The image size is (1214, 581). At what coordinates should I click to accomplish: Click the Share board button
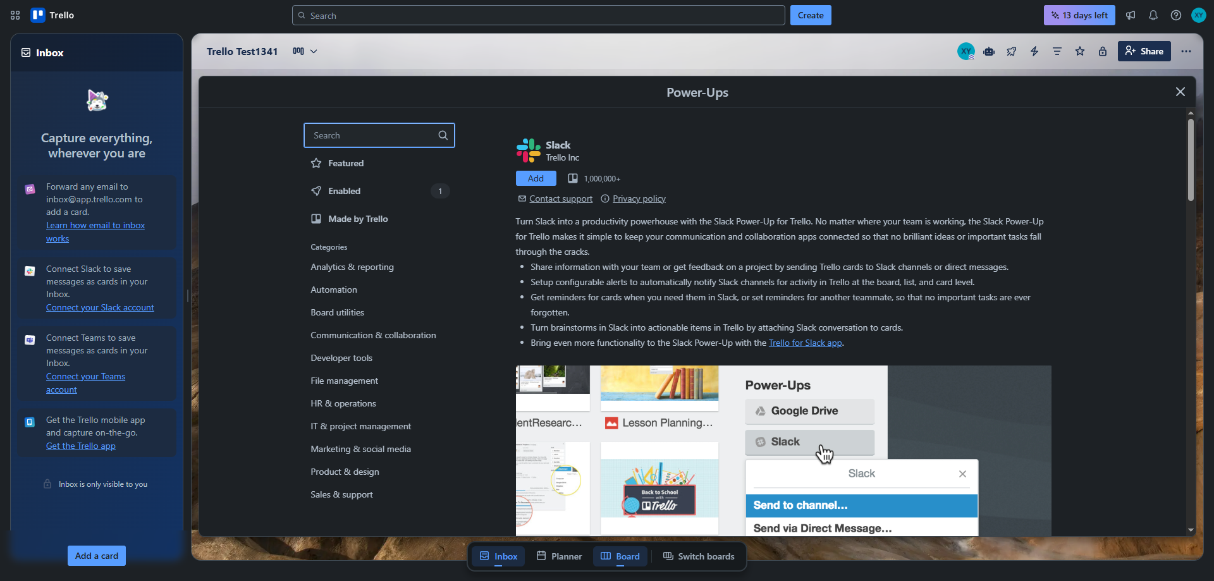[x=1144, y=51]
